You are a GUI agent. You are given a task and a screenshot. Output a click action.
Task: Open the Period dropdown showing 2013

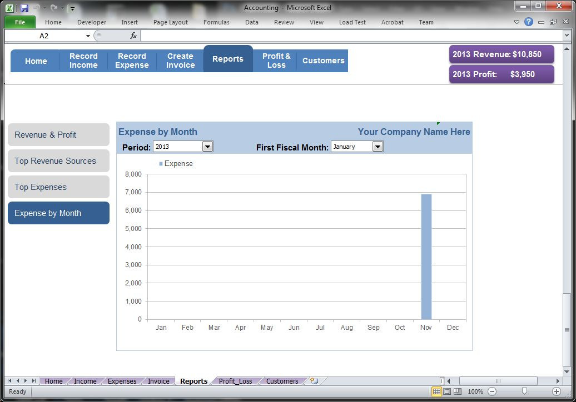coord(207,147)
